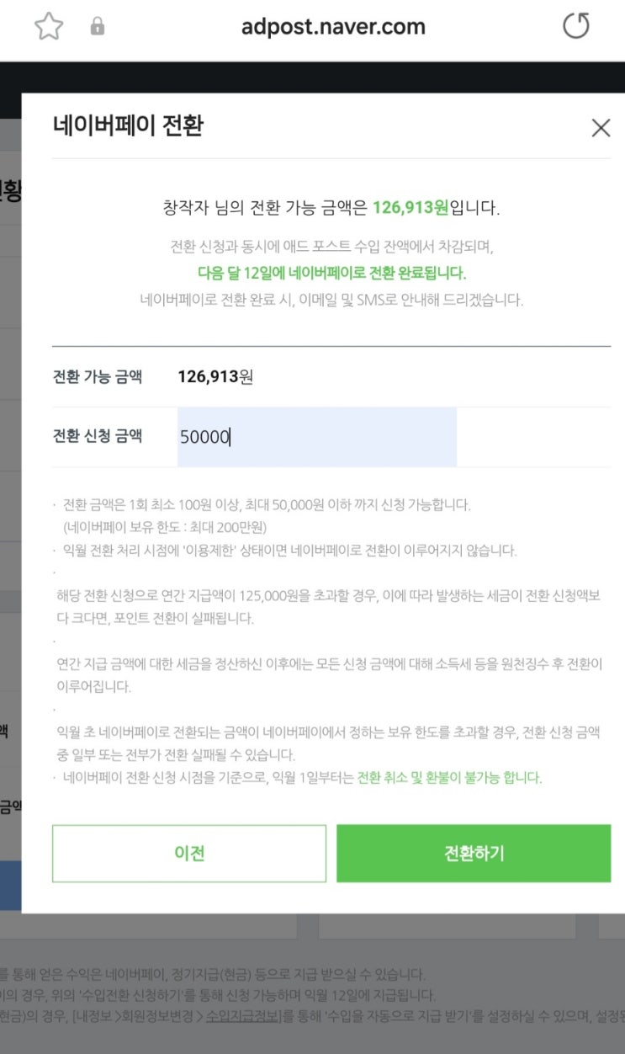
Task: Click green 전환 취소 및 환불이 불가능 text
Action: (x=449, y=778)
